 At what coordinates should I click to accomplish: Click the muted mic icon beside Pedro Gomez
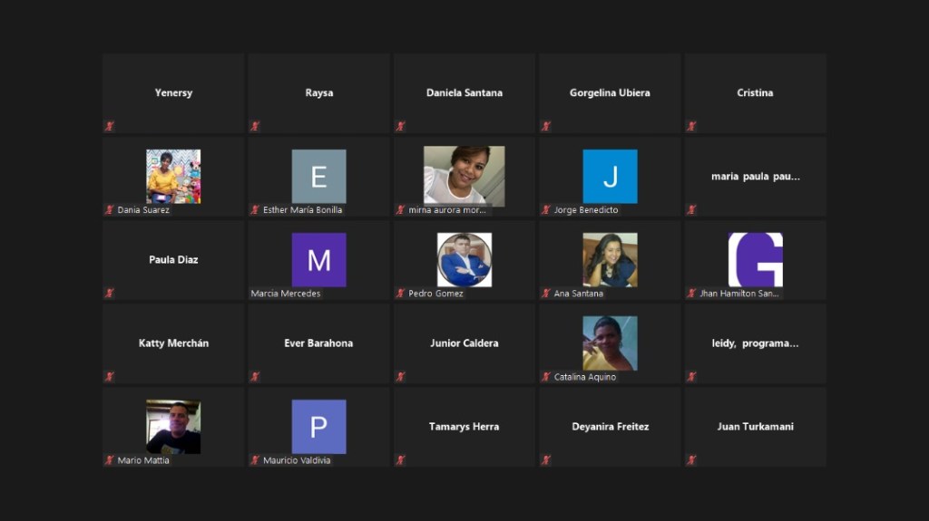(x=401, y=294)
